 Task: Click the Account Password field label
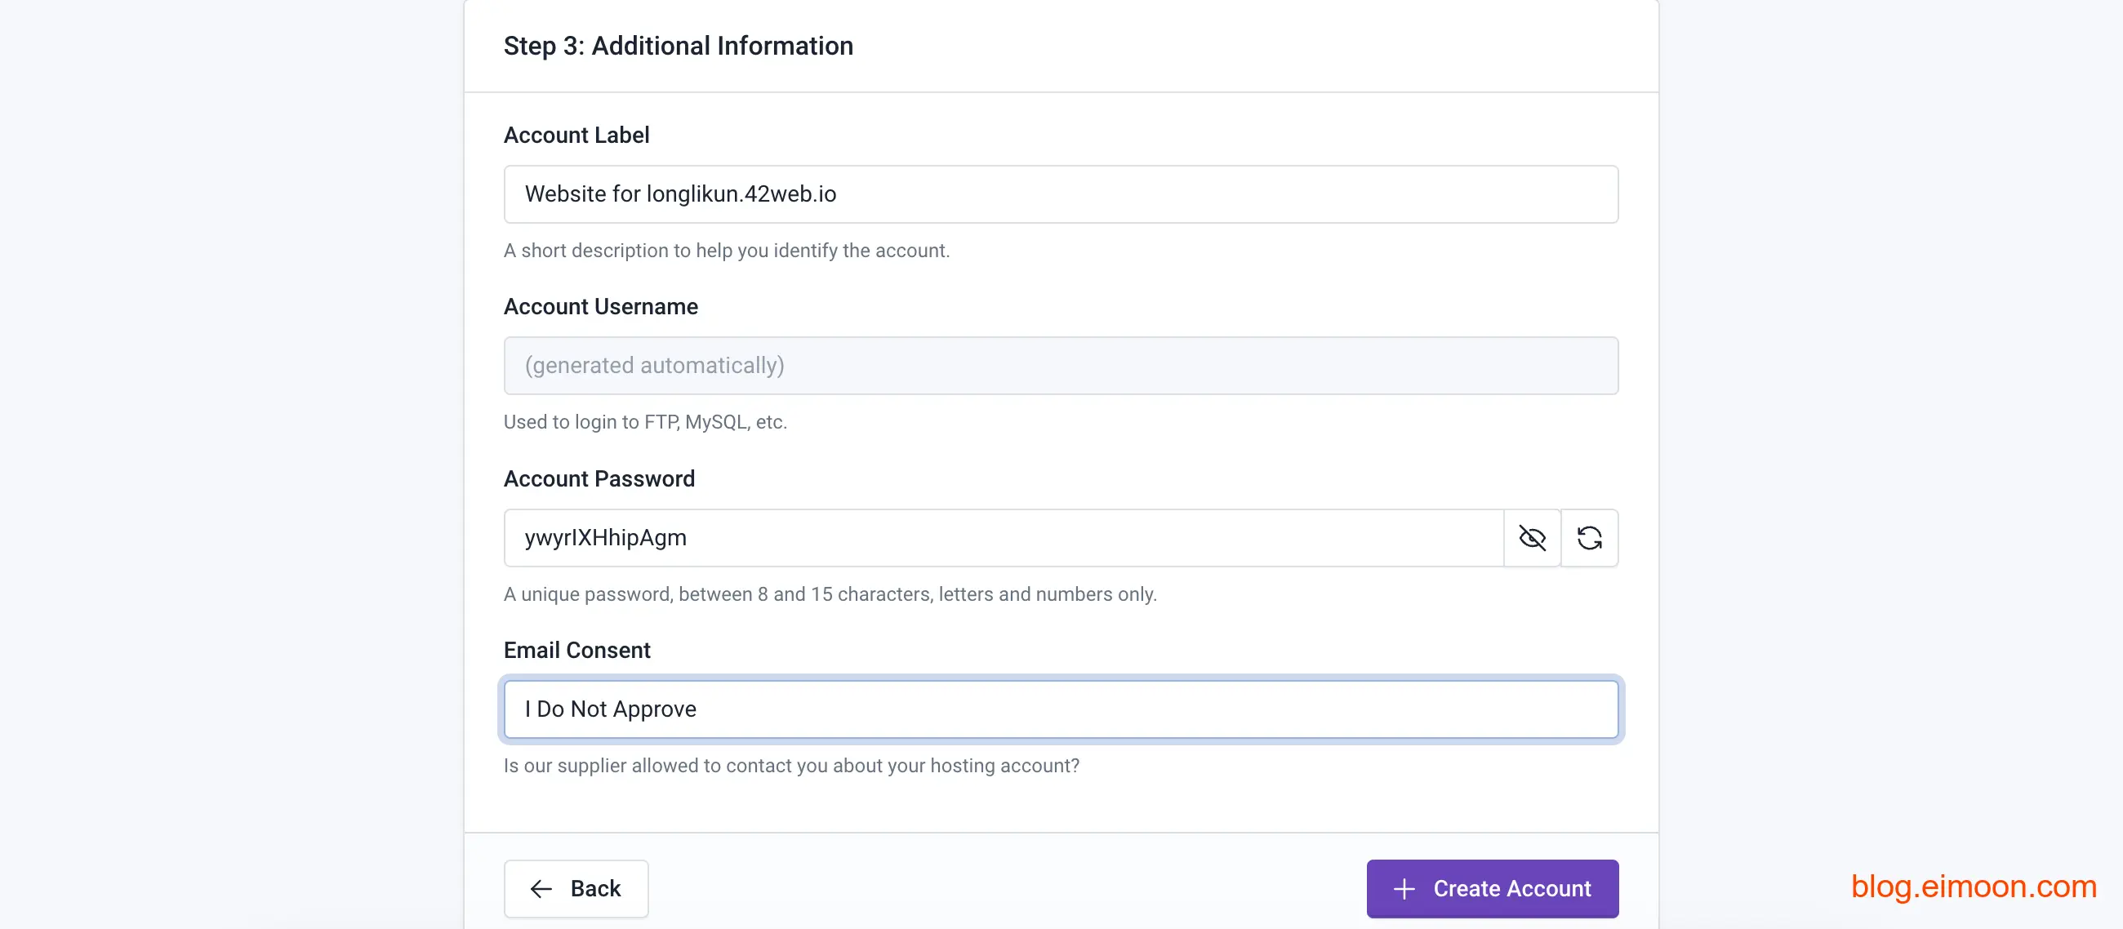599,479
